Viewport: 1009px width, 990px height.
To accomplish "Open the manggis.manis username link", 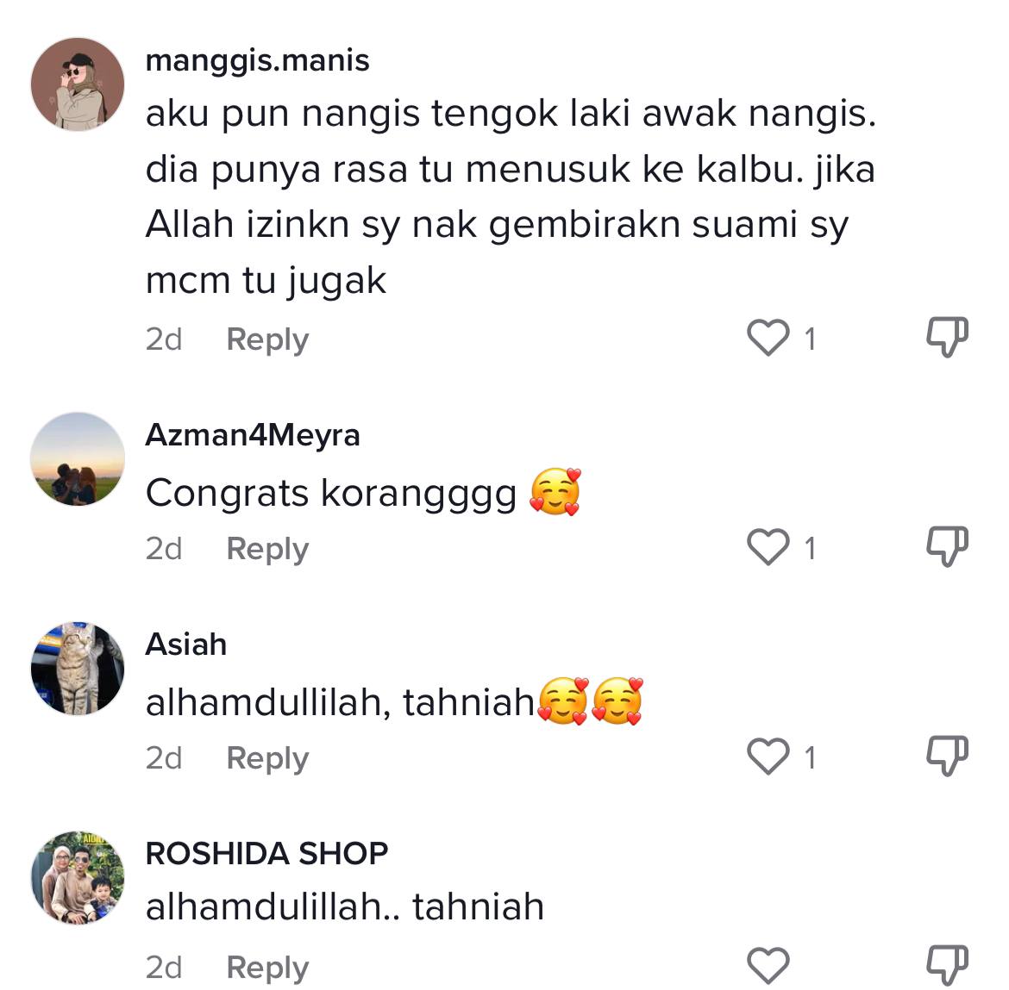I will coord(257,62).
